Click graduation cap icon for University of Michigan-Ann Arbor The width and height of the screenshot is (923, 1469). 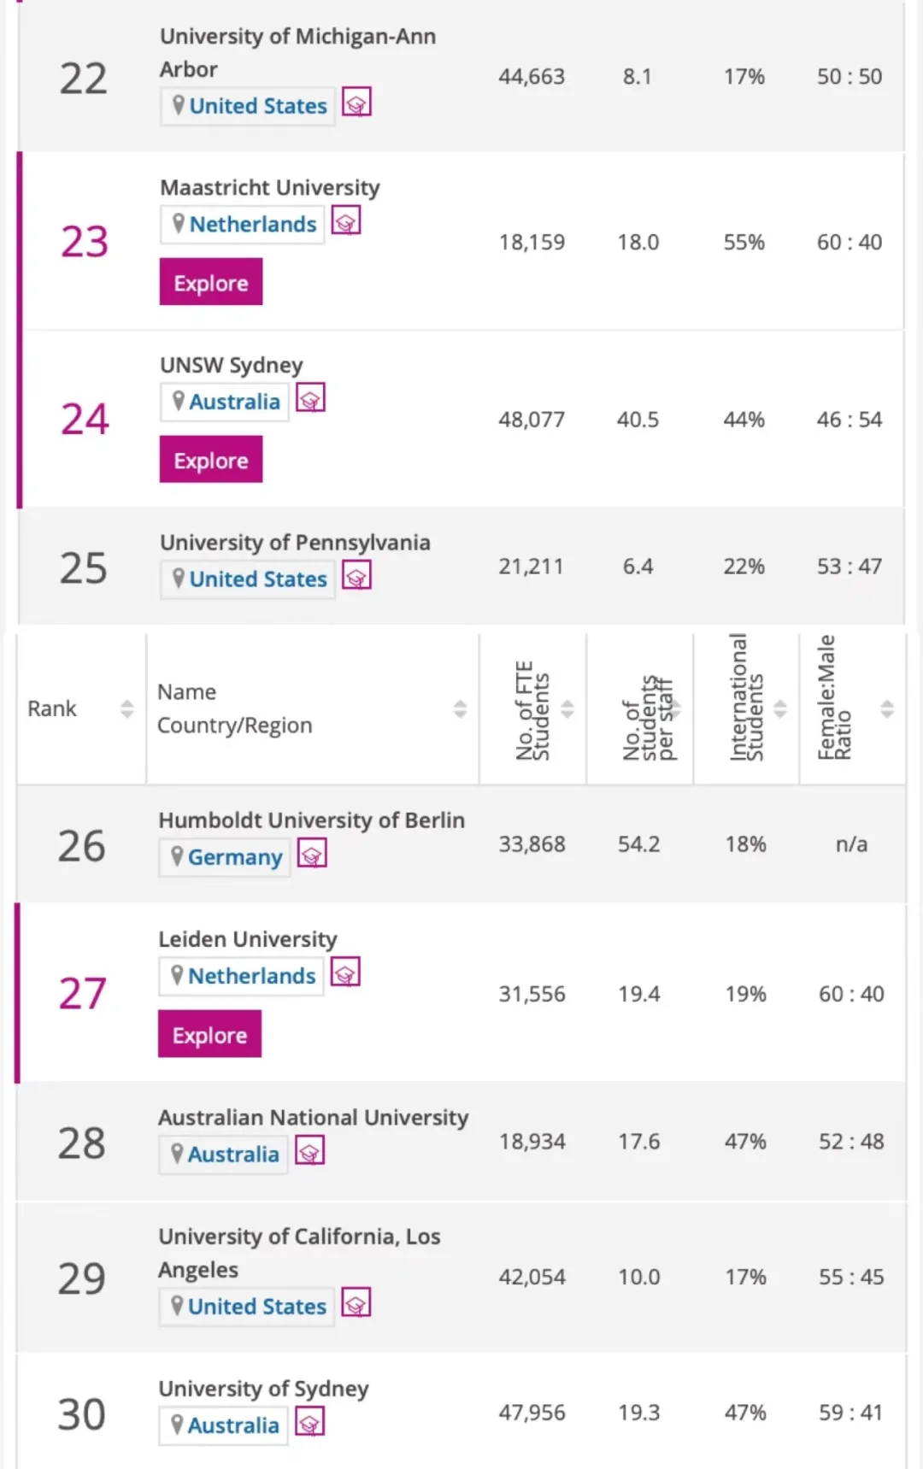click(356, 103)
